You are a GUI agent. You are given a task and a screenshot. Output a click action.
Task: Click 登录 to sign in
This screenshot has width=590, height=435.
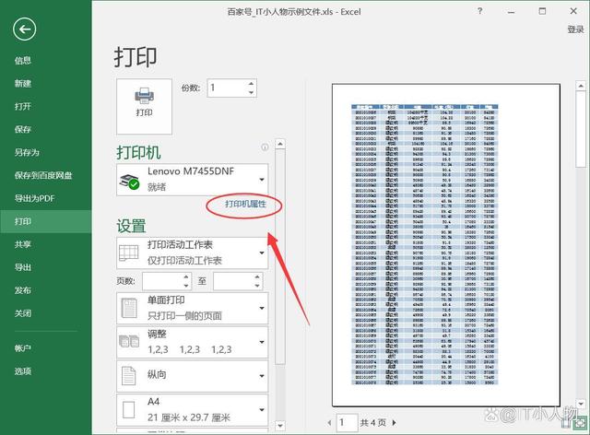[575, 30]
